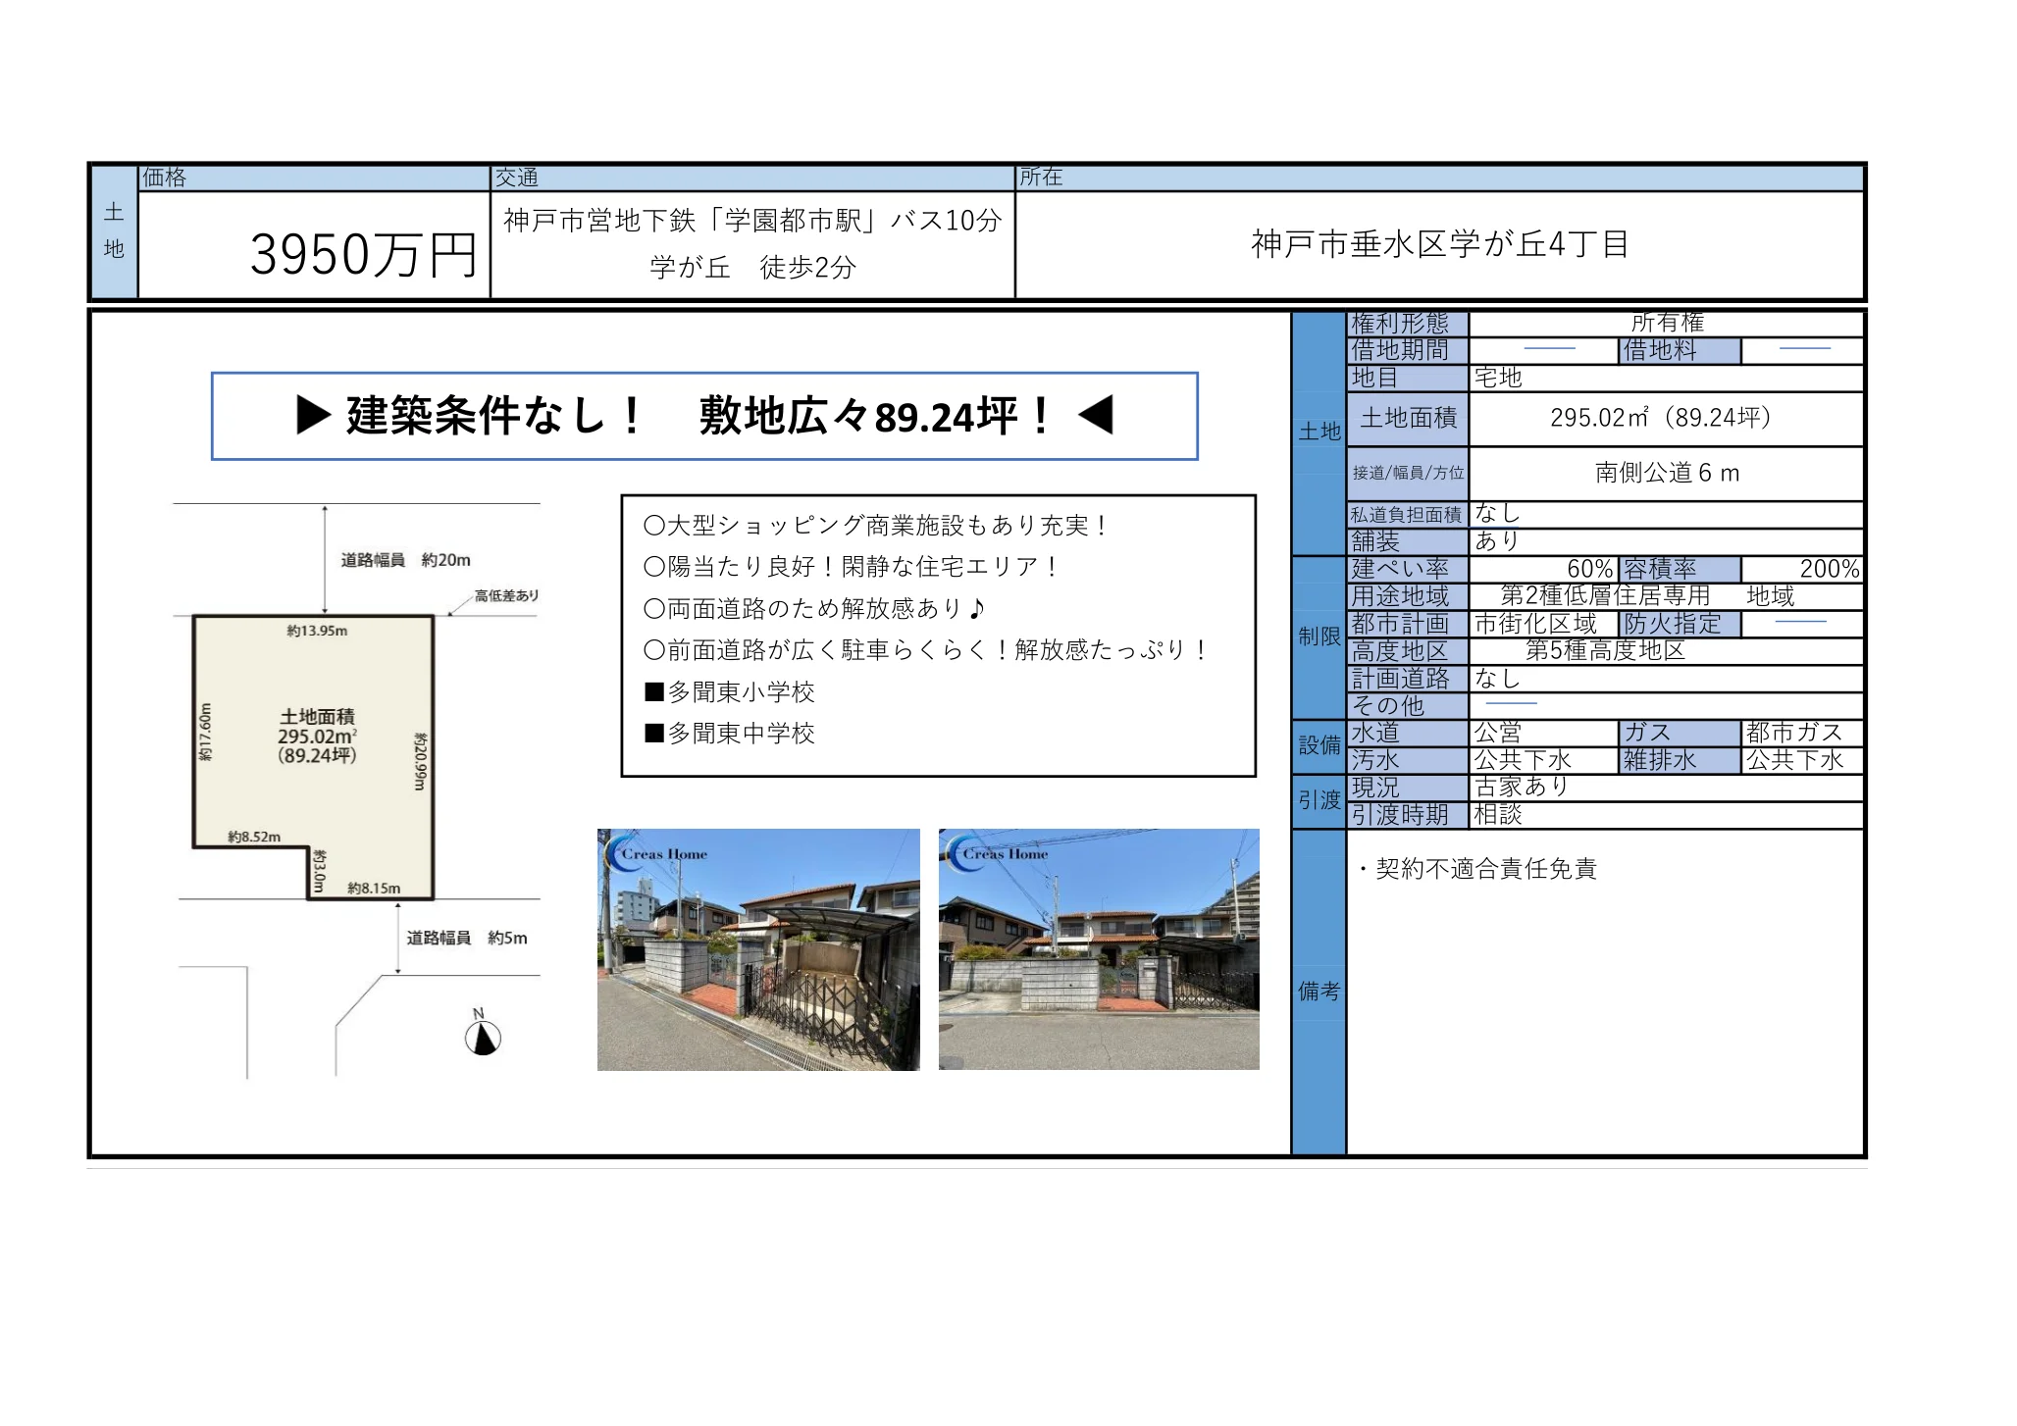
Task: Click the 借地期間 label cell
Action: tap(1408, 351)
